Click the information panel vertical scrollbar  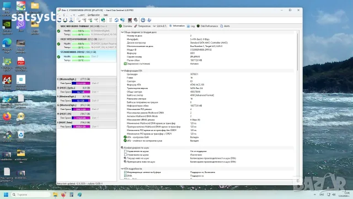[298, 52]
